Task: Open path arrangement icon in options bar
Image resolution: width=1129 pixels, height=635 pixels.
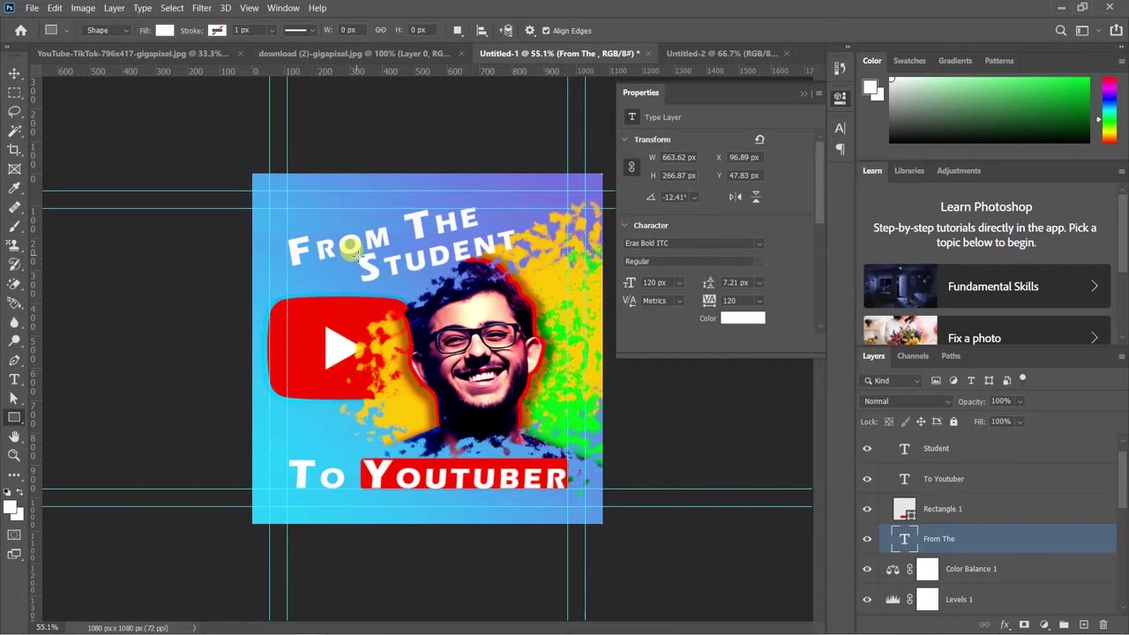Action: click(x=506, y=30)
